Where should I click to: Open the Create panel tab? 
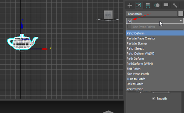pos(130,6)
